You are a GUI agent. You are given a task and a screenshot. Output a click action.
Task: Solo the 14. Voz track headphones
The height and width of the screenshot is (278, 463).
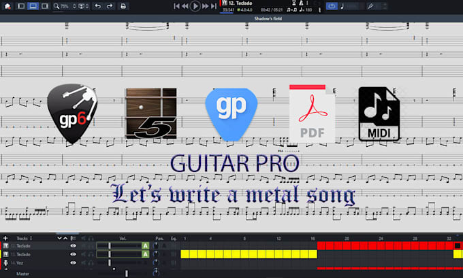[x=91, y=262]
